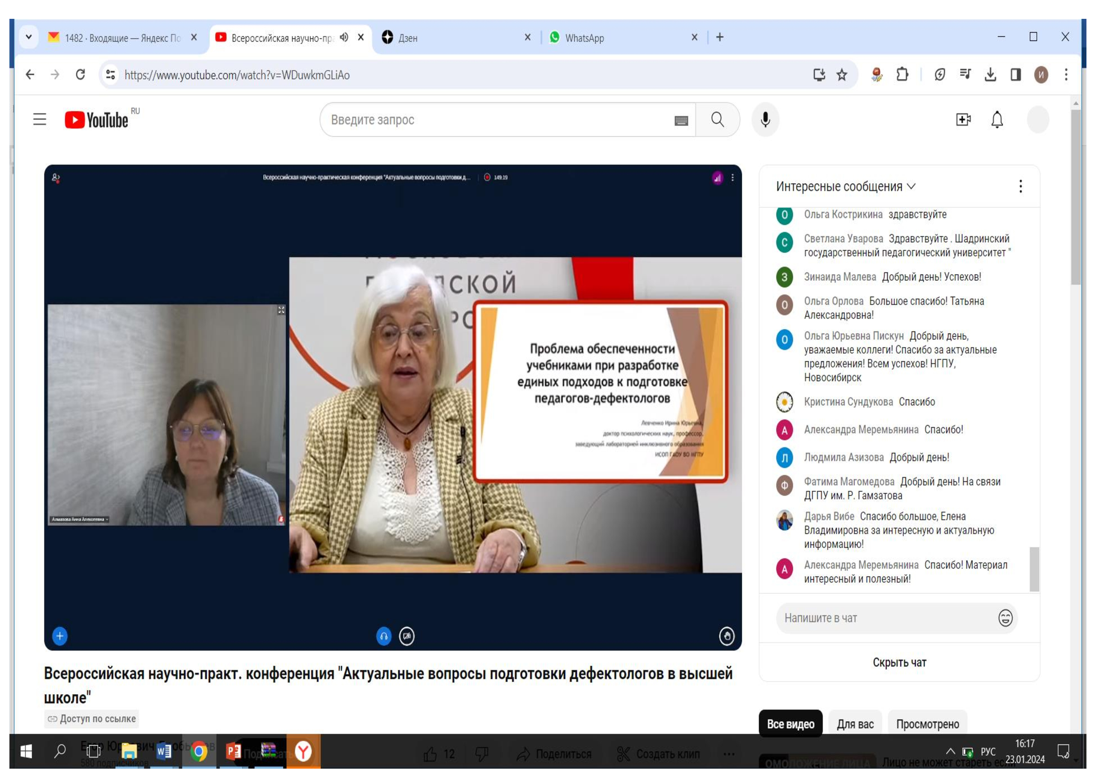Click the create video camera icon
This screenshot has height=779, width=1102.
coord(963,120)
